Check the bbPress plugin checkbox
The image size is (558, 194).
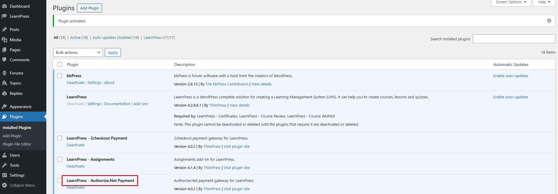click(60, 76)
